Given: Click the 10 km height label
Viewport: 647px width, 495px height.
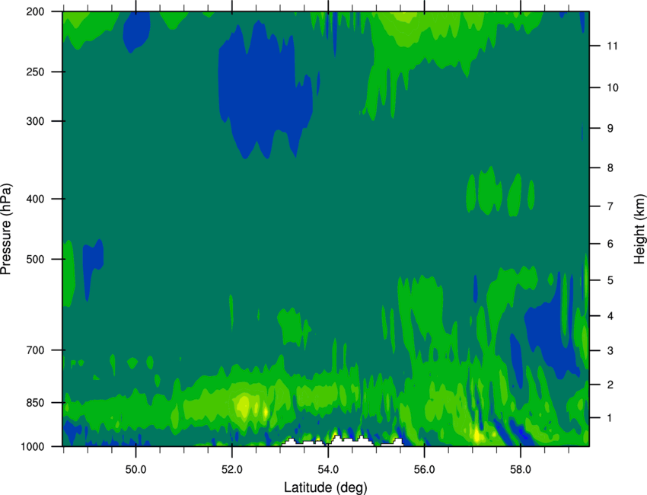Looking at the screenshot, I should tap(613, 88).
